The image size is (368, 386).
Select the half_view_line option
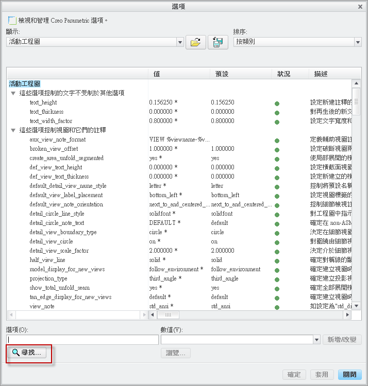click(47, 260)
